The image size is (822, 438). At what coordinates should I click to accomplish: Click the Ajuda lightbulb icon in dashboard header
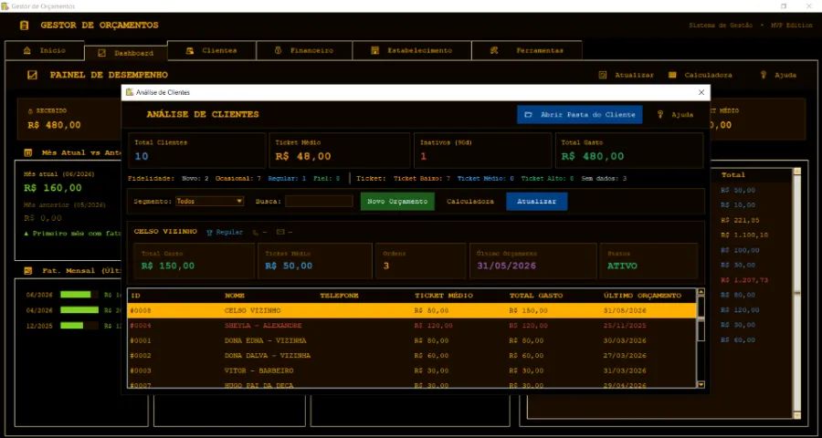coord(764,75)
